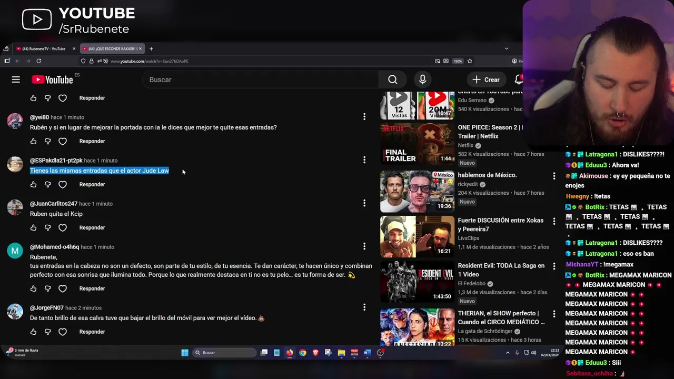The height and width of the screenshot is (379, 674).
Task: Open Firefox from the taskbar
Action: [290, 353]
